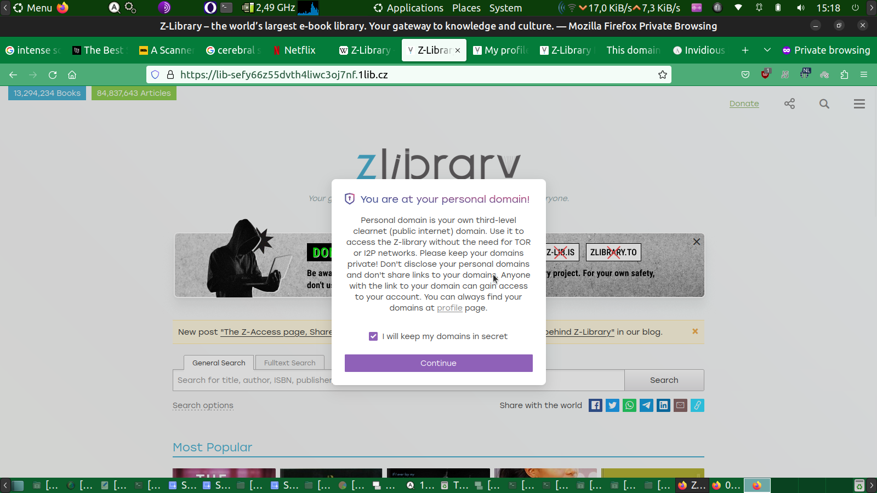Reload the current page

[53, 74]
